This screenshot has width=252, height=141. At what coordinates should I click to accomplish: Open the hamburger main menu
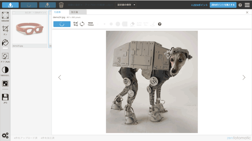pyautogui.click(x=247, y=5)
